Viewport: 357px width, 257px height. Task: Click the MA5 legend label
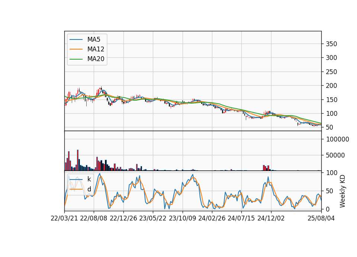coord(94,39)
